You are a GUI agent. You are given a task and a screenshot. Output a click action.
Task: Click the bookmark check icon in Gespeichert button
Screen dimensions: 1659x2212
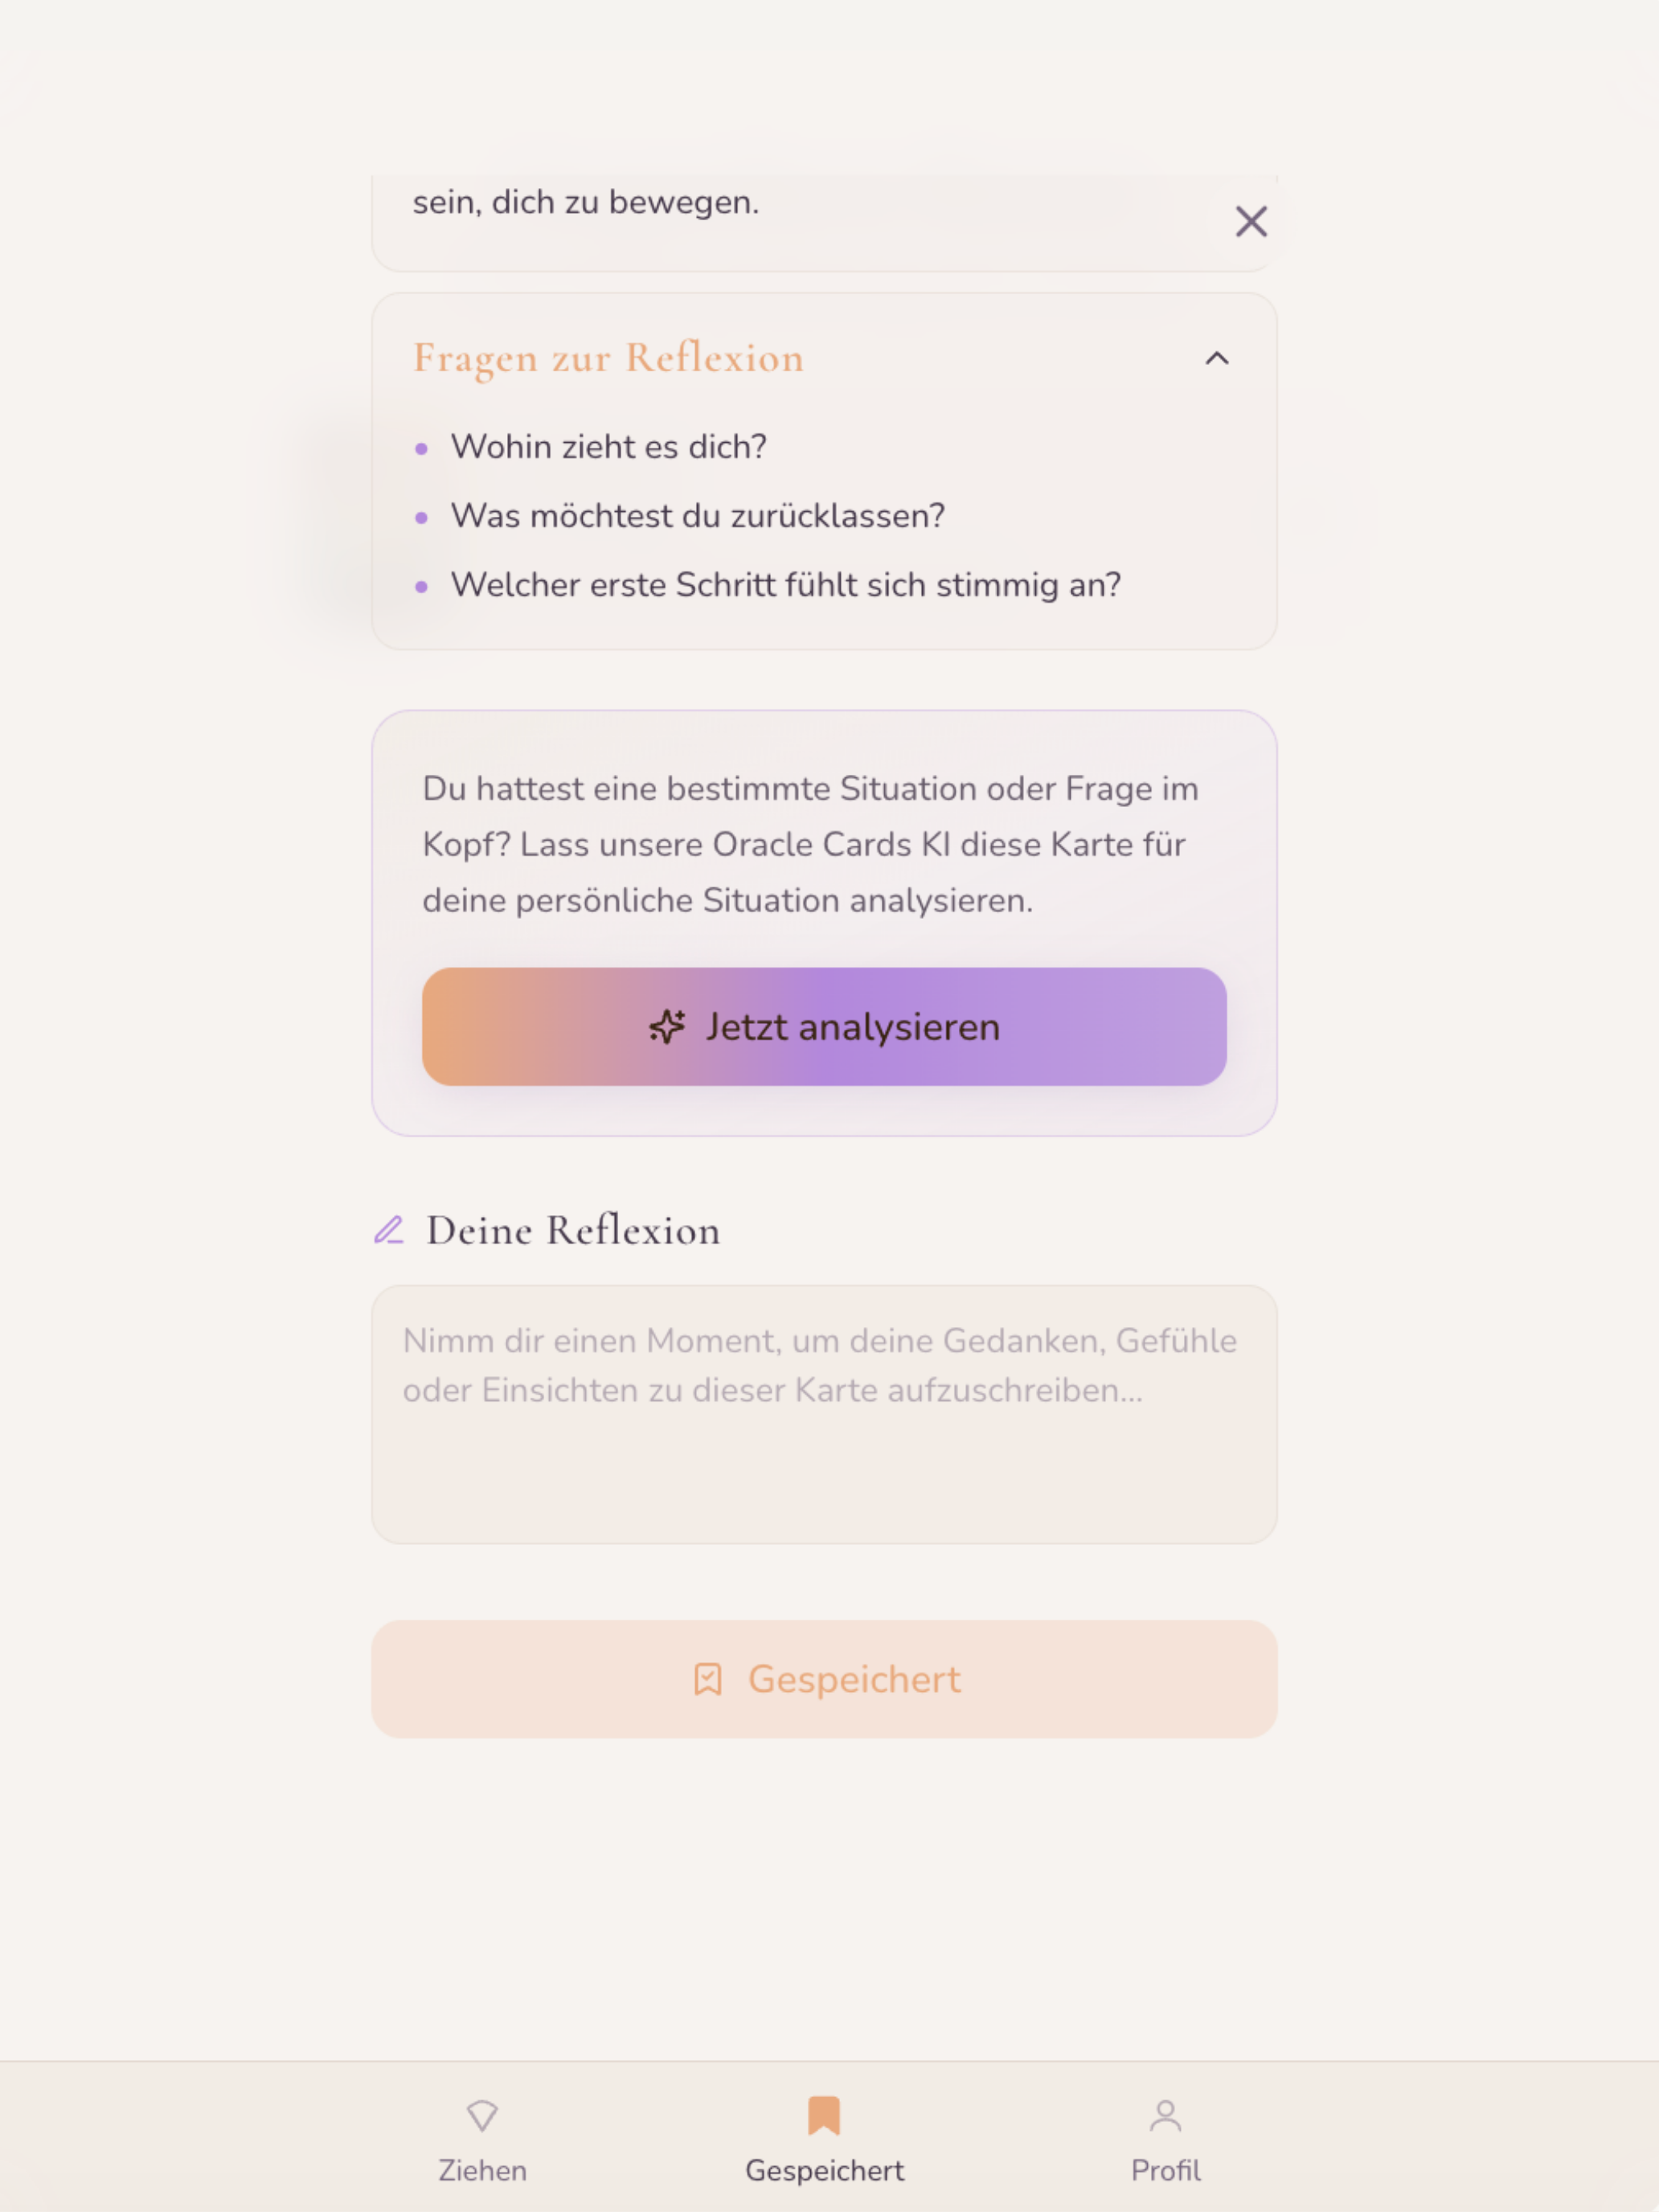click(x=708, y=1679)
